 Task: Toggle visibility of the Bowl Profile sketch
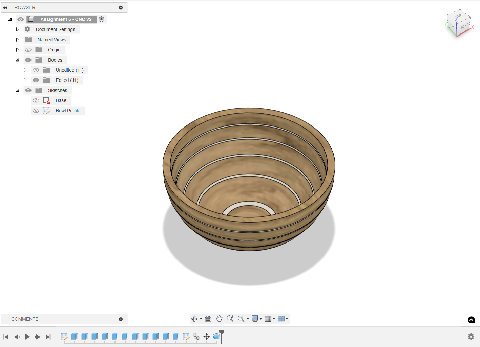click(36, 111)
